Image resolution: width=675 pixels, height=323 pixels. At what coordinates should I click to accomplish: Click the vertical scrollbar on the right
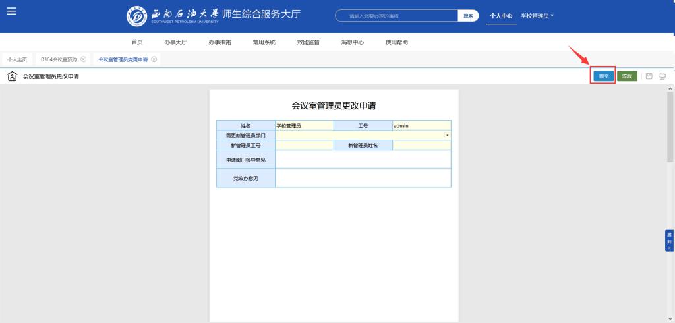click(x=670, y=125)
